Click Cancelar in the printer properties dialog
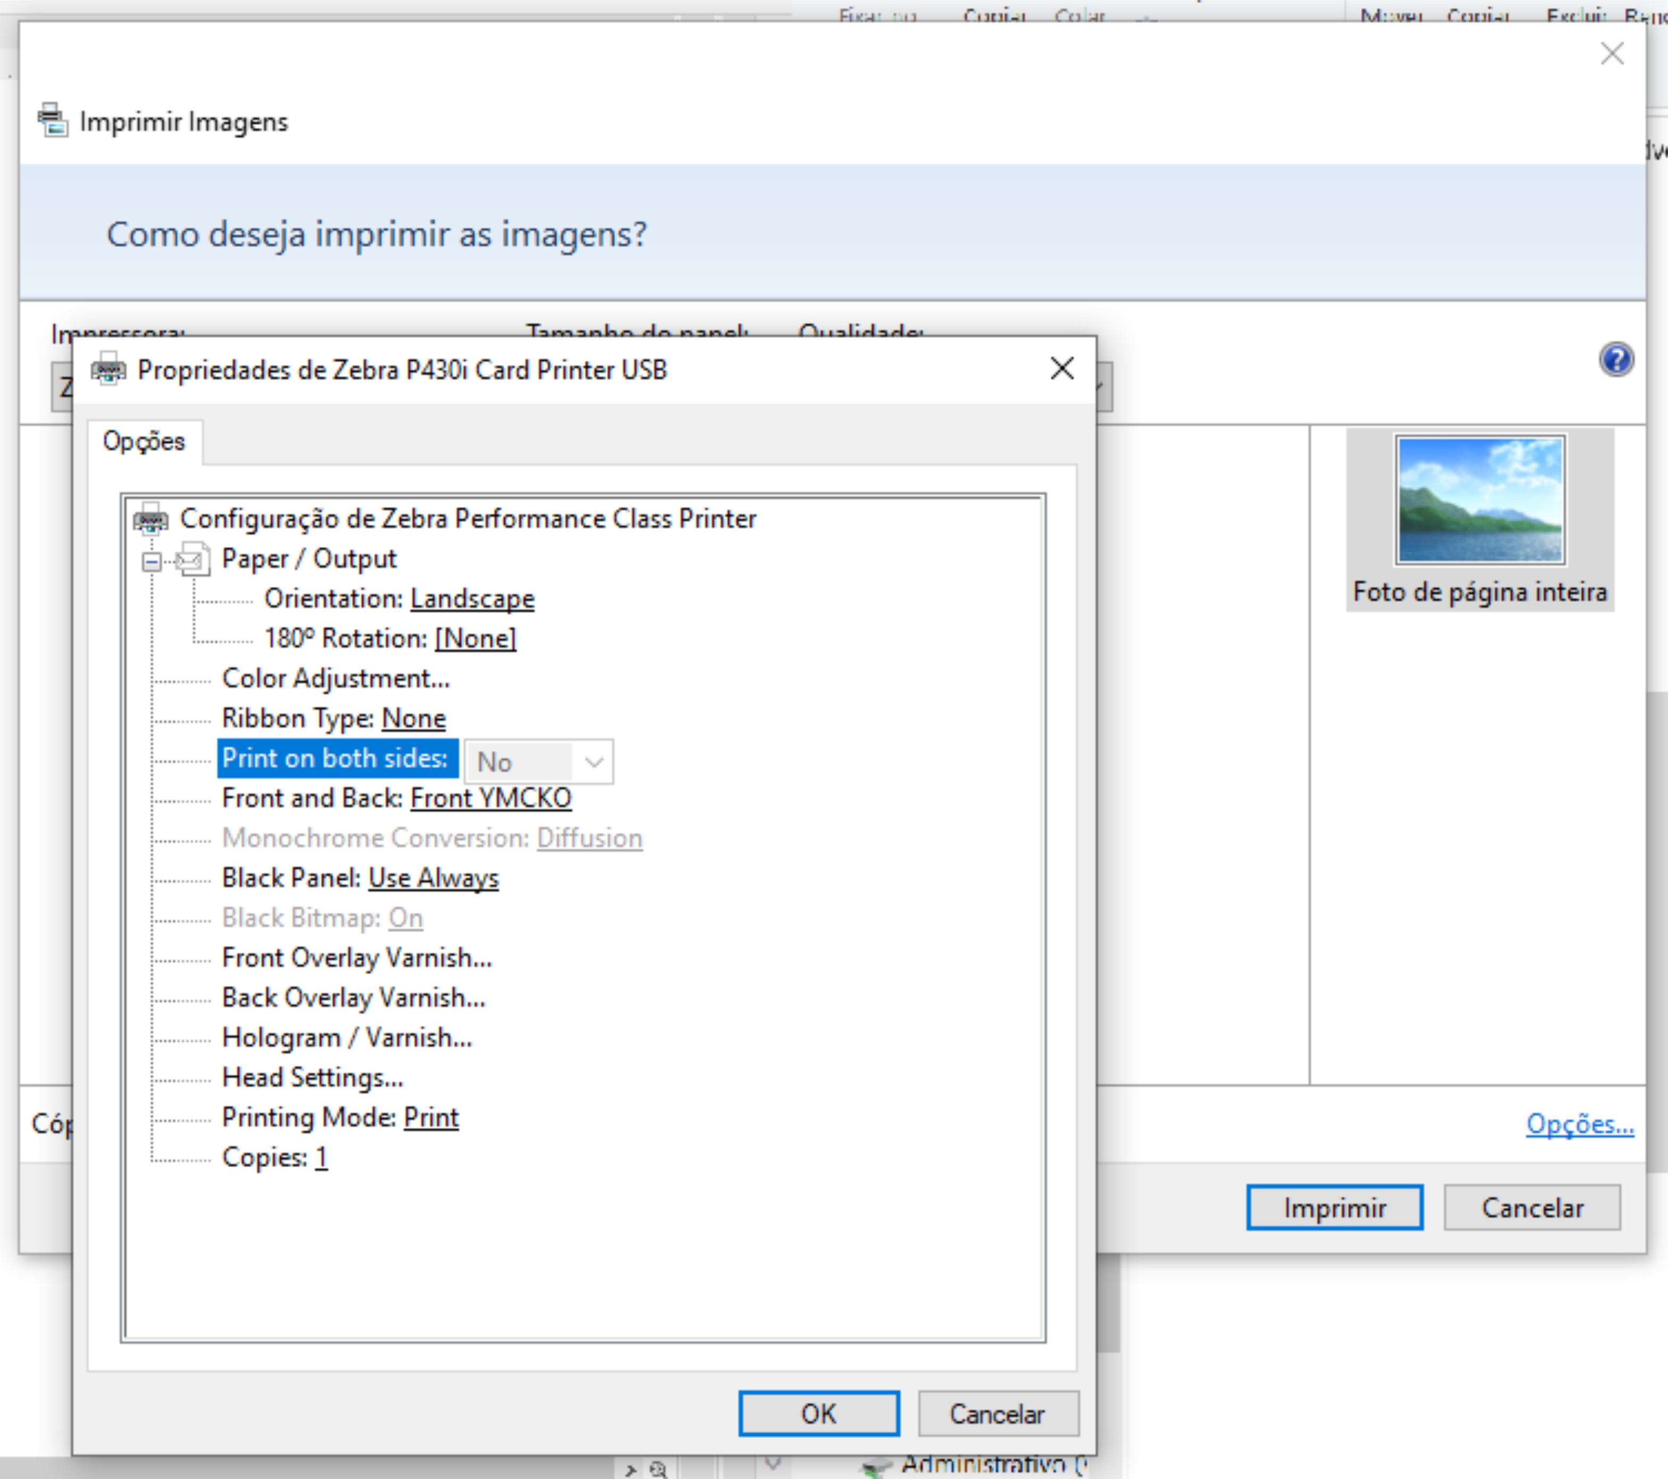This screenshot has width=1668, height=1479. click(x=997, y=1413)
